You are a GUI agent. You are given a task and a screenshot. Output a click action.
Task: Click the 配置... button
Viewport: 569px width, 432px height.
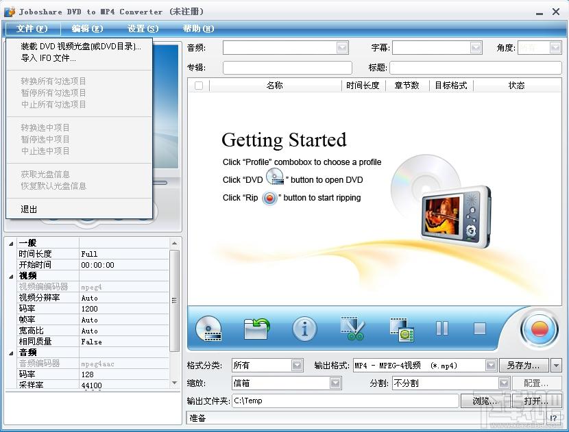pos(536,383)
